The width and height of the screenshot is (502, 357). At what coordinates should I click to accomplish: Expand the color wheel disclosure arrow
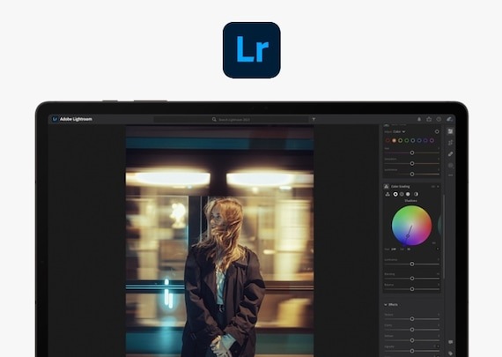coord(438,249)
